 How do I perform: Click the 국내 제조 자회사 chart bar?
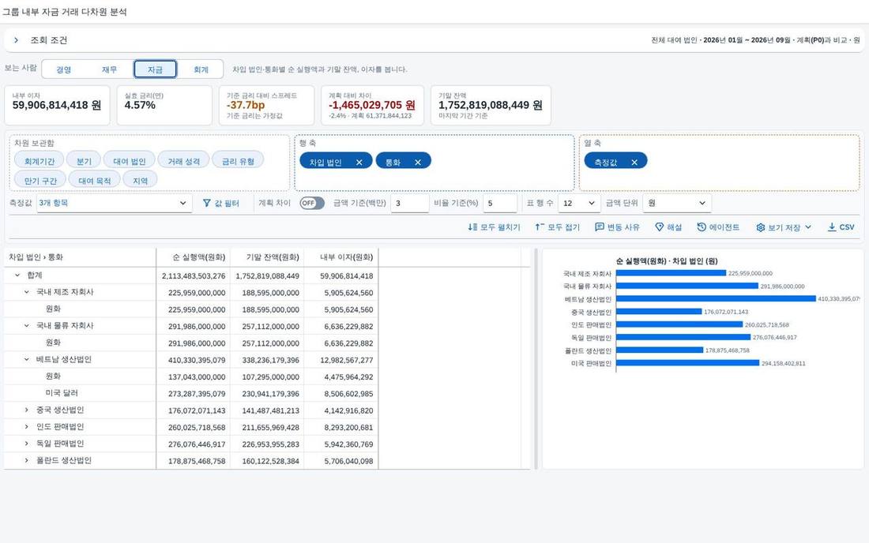click(x=671, y=273)
